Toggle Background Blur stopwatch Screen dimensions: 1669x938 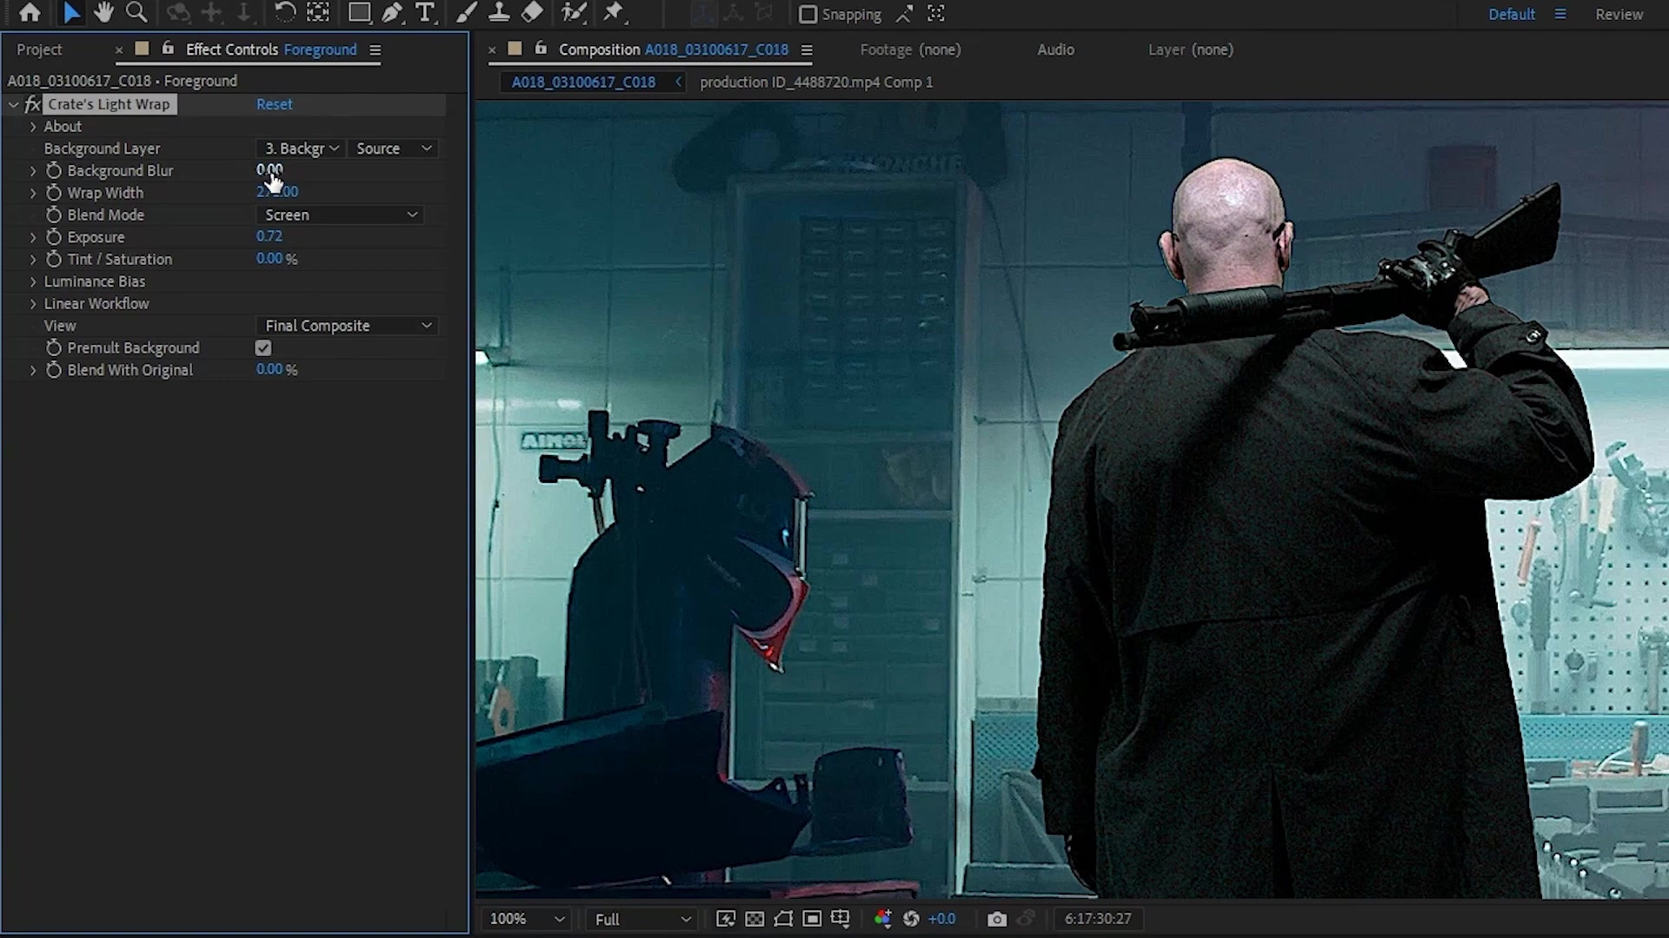54,170
